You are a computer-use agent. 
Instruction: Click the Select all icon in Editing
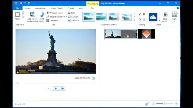144,19
